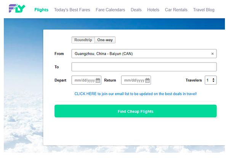This screenshot has height=158, width=231.
Task: Open Car Rentals
Action: click(176, 10)
